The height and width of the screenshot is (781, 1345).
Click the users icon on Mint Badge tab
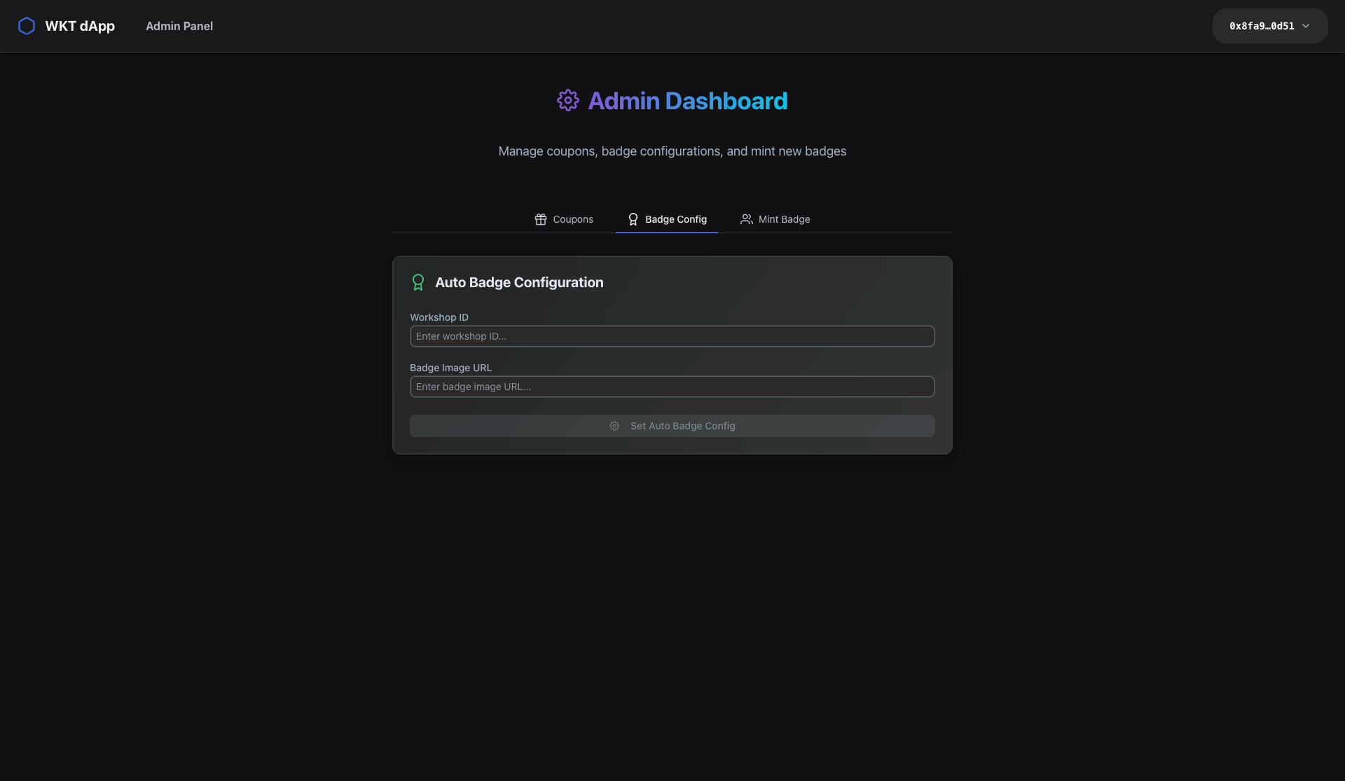[x=747, y=219]
